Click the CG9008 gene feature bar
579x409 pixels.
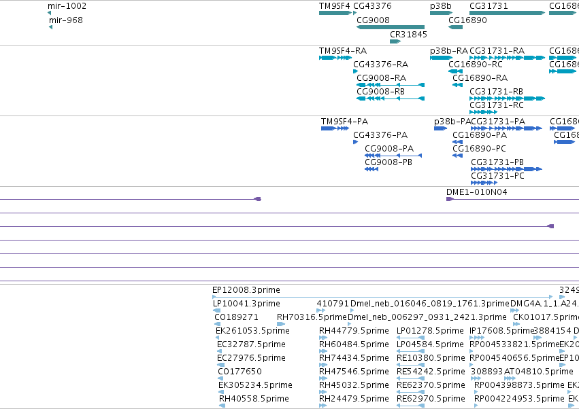(391, 27)
